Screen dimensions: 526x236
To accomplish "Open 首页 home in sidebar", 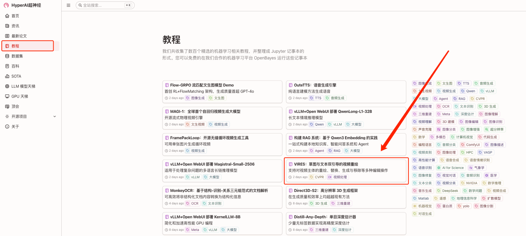I will tap(15, 16).
